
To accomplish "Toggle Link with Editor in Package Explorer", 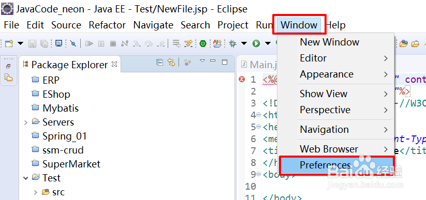I will [x=171, y=63].
